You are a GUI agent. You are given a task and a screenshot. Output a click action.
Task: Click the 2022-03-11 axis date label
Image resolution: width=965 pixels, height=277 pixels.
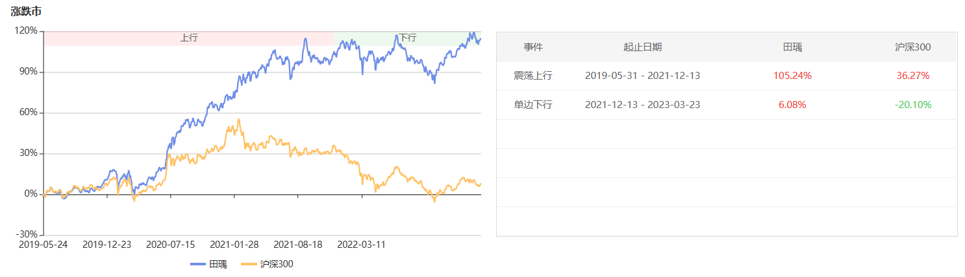pyautogui.click(x=362, y=245)
